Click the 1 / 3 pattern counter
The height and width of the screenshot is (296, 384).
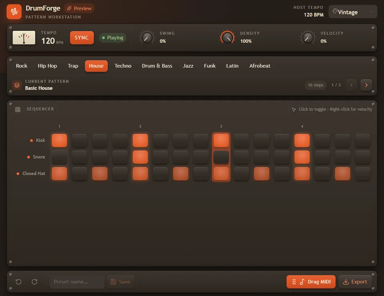[336, 85]
